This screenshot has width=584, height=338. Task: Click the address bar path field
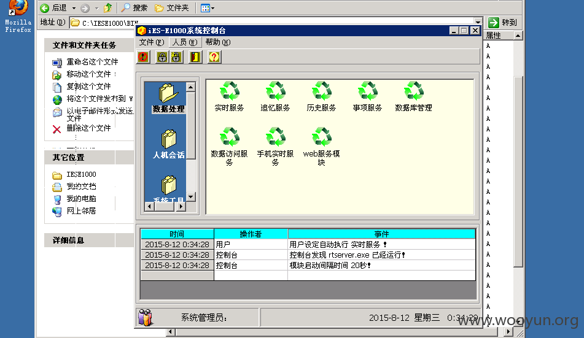[x=272, y=23]
